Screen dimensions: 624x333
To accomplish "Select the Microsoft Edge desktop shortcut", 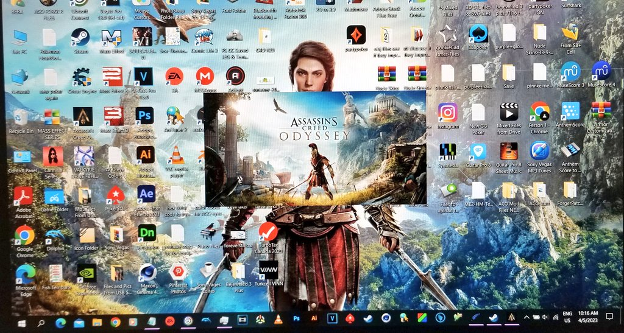I will [x=26, y=274].
